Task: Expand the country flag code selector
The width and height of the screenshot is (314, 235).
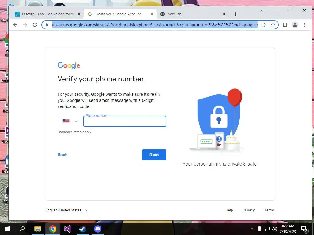Action: (70, 121)
